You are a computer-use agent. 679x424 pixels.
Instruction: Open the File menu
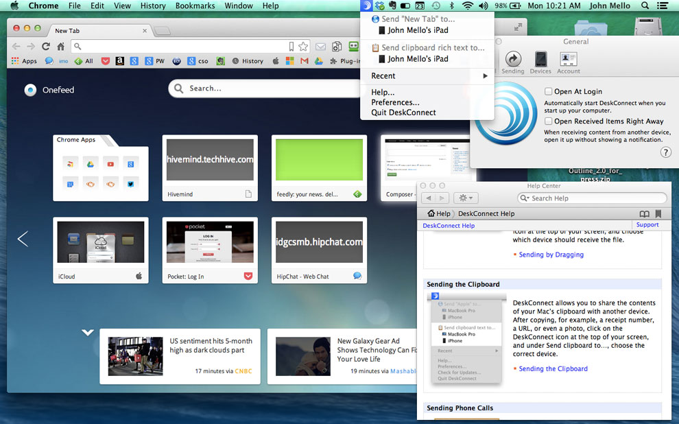(75, 5)
